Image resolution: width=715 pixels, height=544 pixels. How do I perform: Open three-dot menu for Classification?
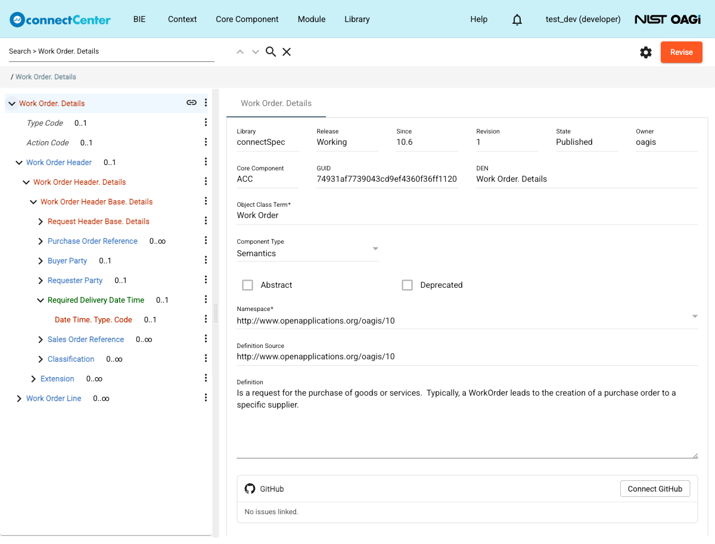(206, 358)
